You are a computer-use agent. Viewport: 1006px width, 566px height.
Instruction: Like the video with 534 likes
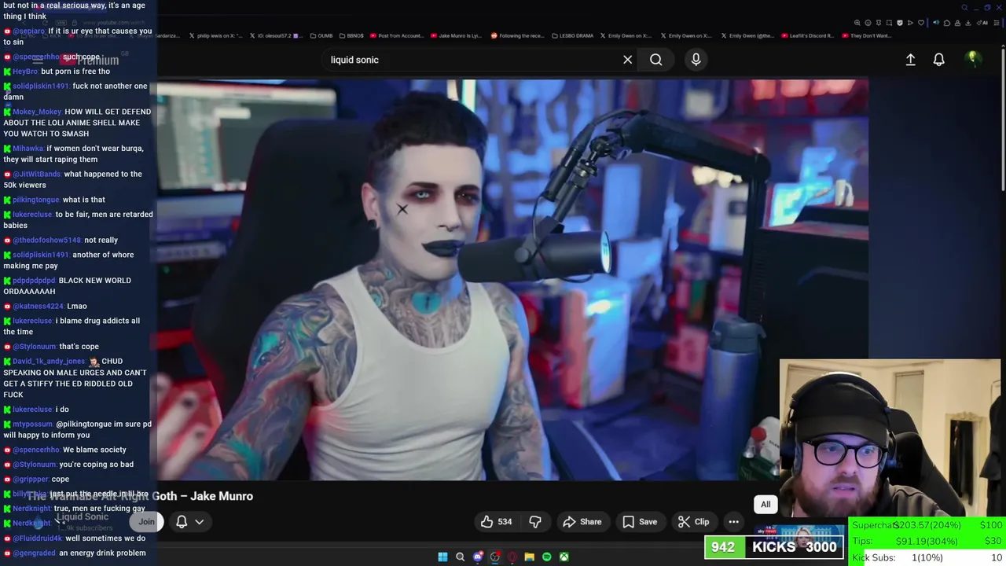(496, 522)
